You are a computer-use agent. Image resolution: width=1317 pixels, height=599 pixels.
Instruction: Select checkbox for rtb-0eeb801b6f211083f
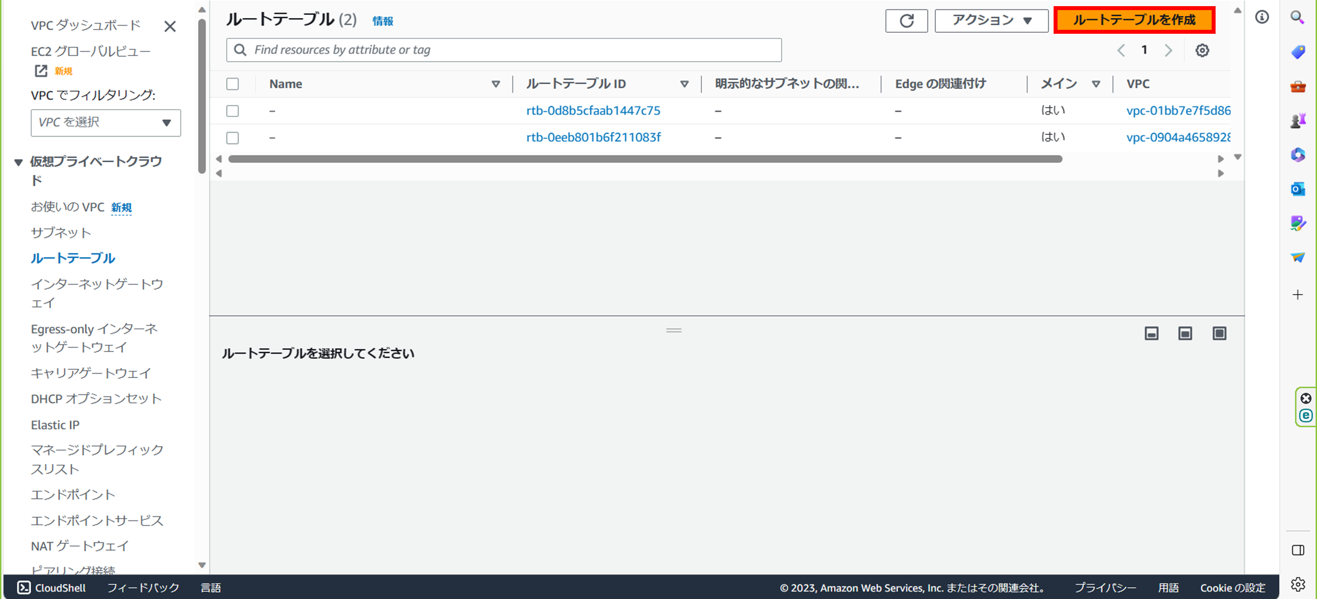(233, 138)
